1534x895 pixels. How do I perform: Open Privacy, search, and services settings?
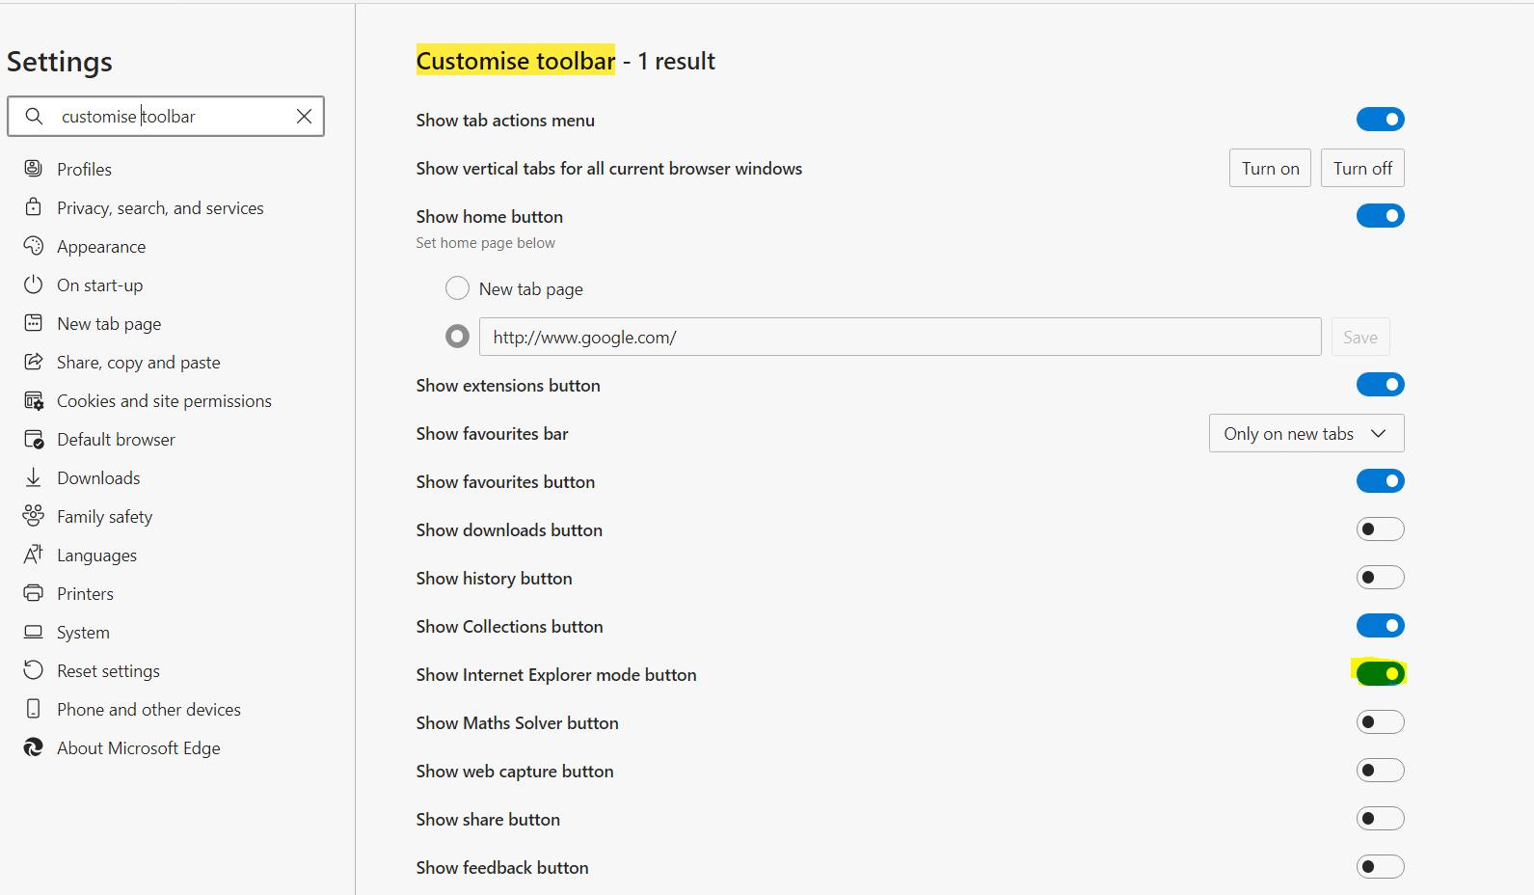click(160, 207)
